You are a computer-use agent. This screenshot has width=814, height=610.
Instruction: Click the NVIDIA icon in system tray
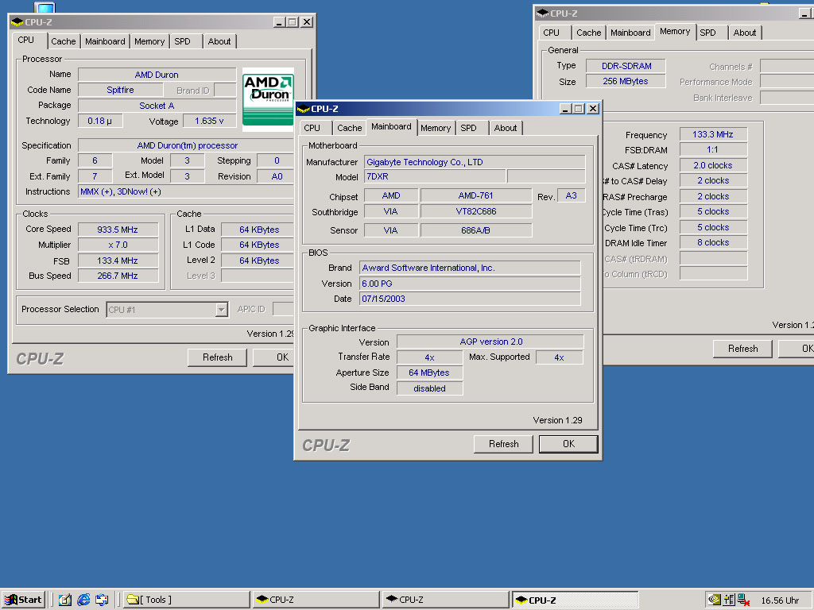coord(715,600)
